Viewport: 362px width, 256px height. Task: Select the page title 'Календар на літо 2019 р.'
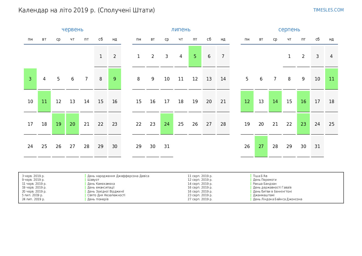[57, 10]
